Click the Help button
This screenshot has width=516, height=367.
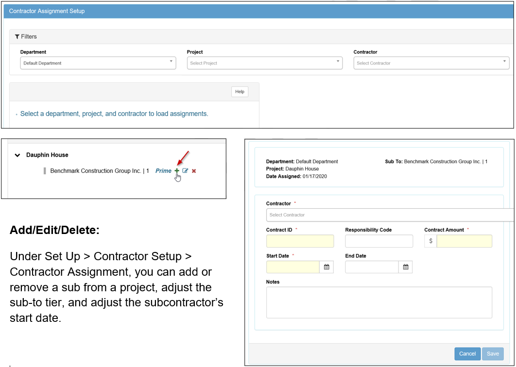click(240, 92)
